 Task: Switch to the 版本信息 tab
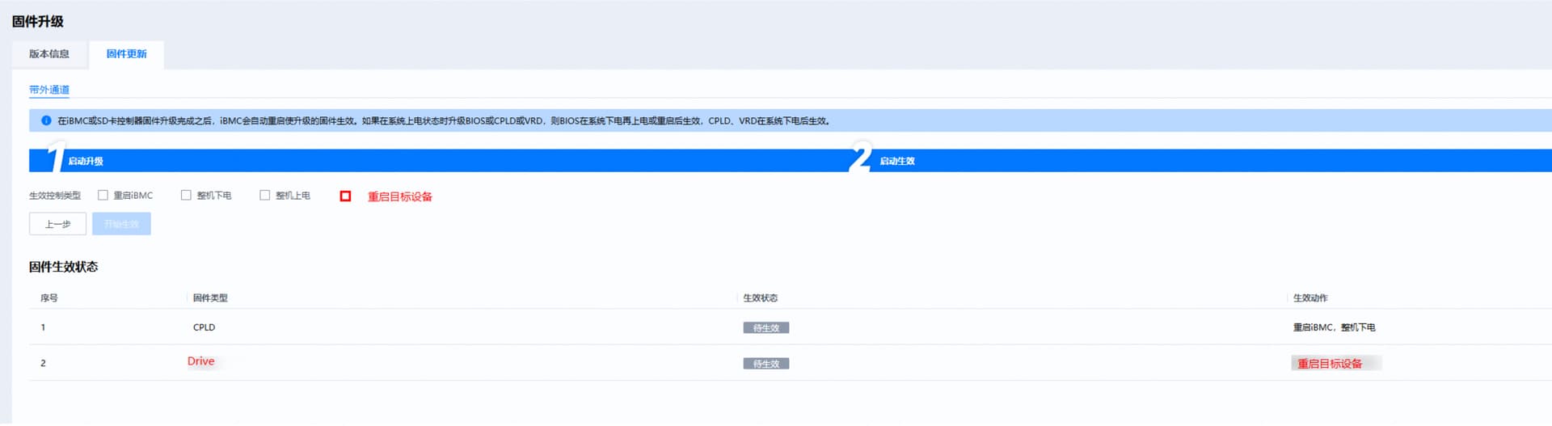49,54
